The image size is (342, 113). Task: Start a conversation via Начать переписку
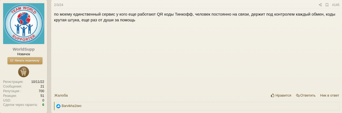click(25, 61)
